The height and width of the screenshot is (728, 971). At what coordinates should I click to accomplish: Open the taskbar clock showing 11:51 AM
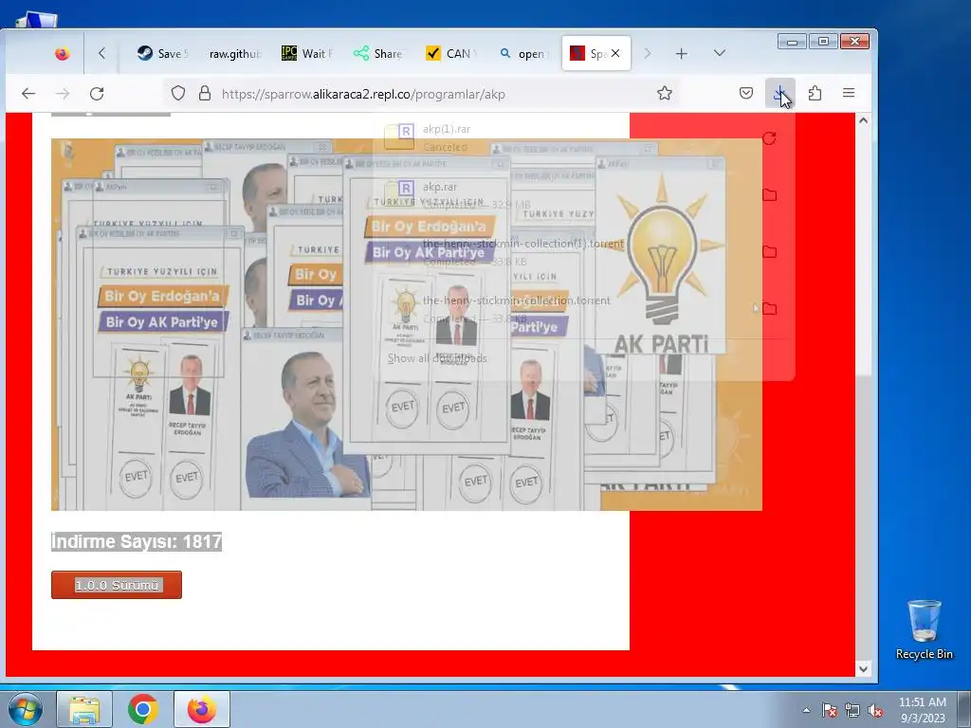tap(922, 710)
